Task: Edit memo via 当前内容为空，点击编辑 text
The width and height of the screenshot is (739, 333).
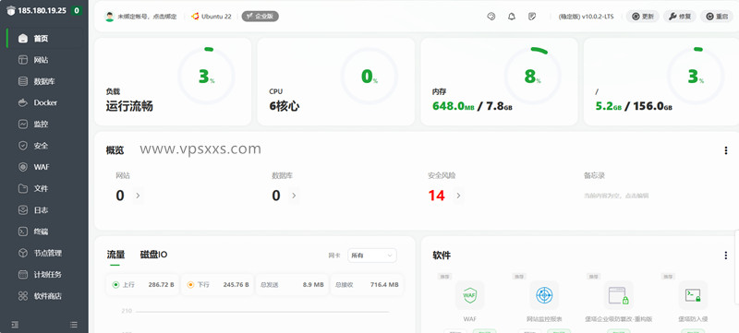Action: click(616, 196)
